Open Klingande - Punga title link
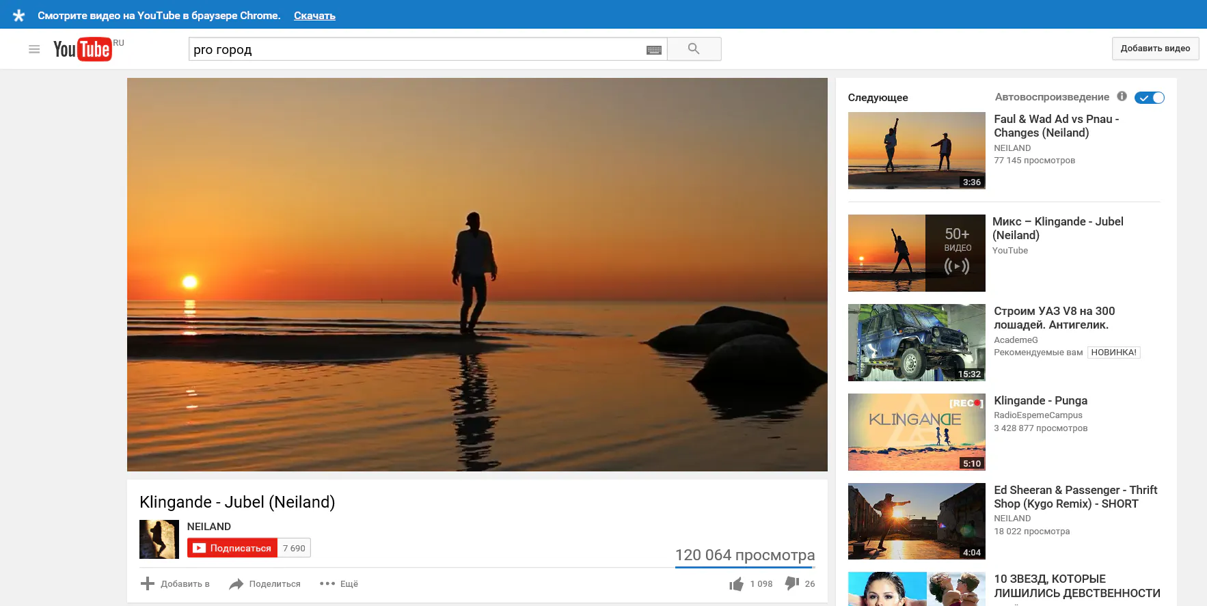 point(1040,401)
